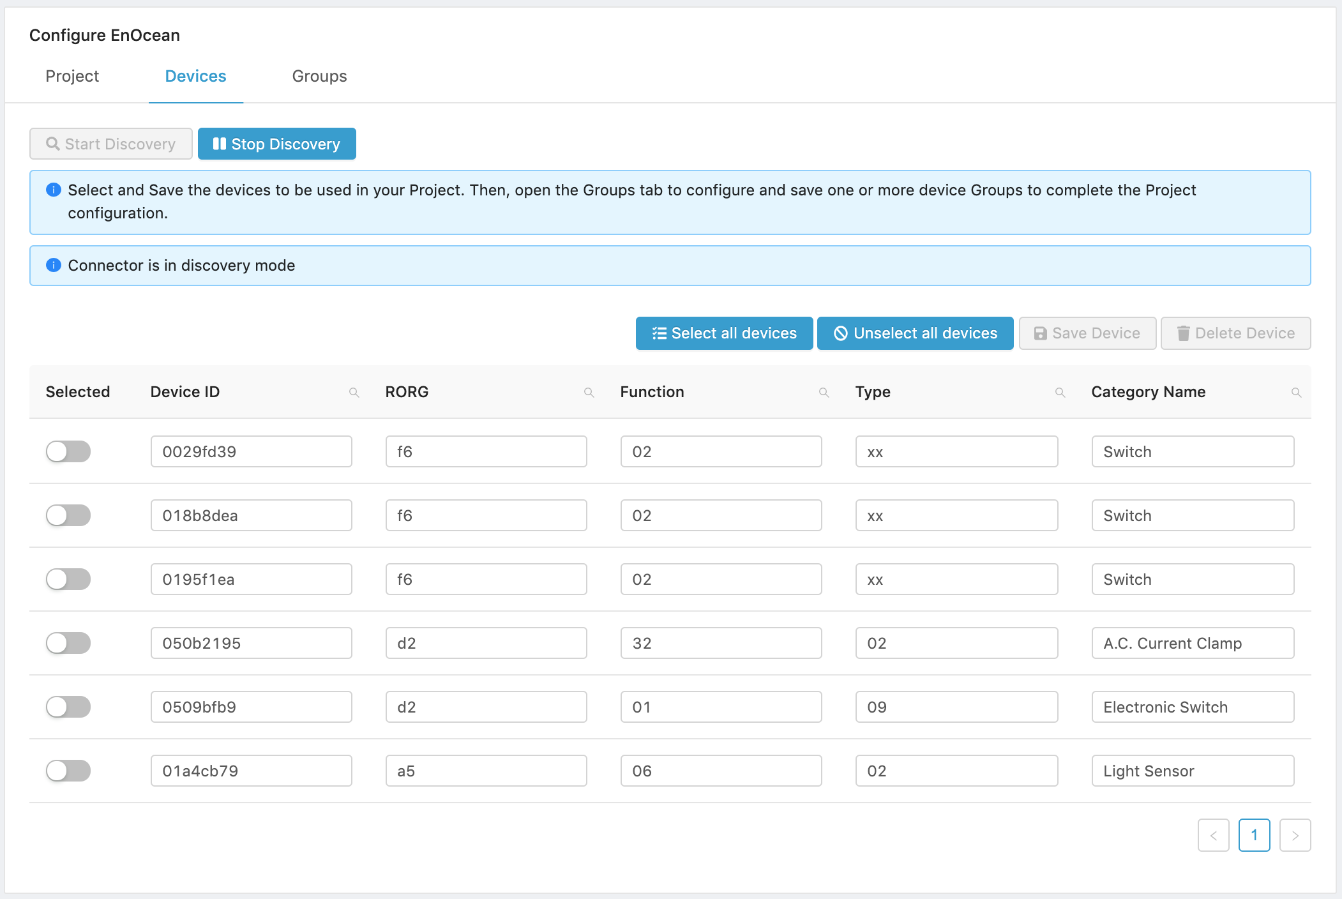Click RORG field a5 of device 01a4cb79
Image resolution: width=1342 pixels, height=899 pixels.
[x=486, y=771]
